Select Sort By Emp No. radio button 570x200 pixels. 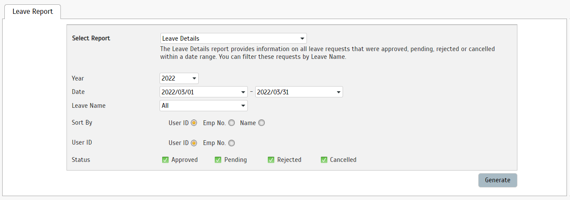click(231, 123)
